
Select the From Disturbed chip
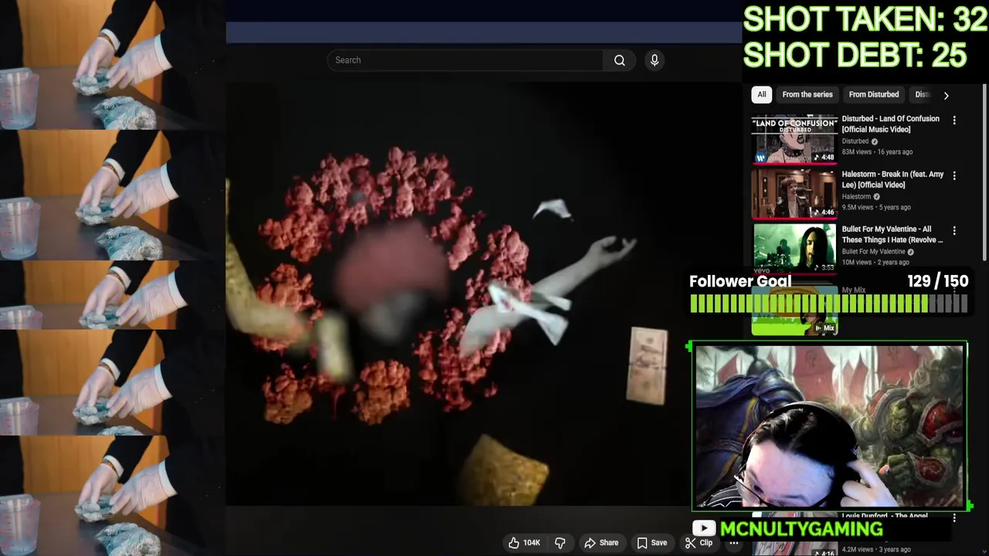pos(874,94)
